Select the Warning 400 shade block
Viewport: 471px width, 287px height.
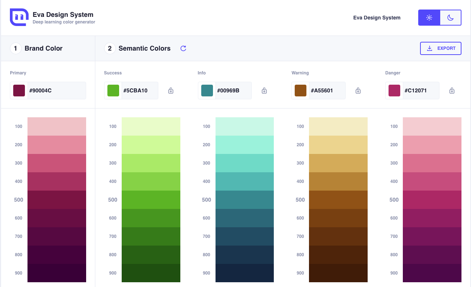click(338, 181)
